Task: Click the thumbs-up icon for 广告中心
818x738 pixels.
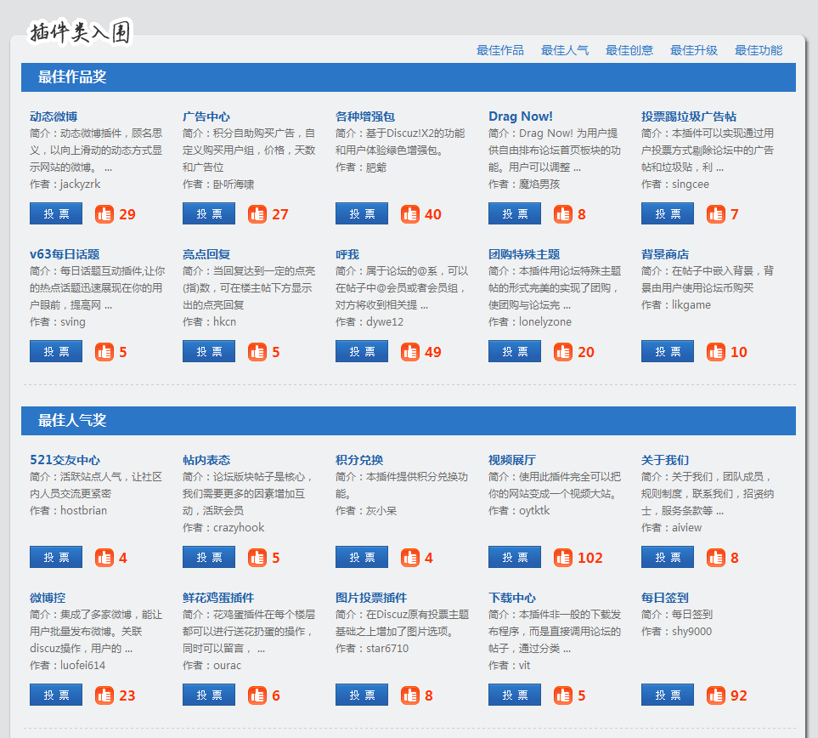Action: 257,214
